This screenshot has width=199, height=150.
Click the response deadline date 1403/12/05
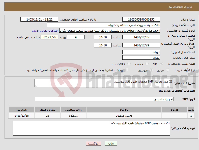coord(141,37)
